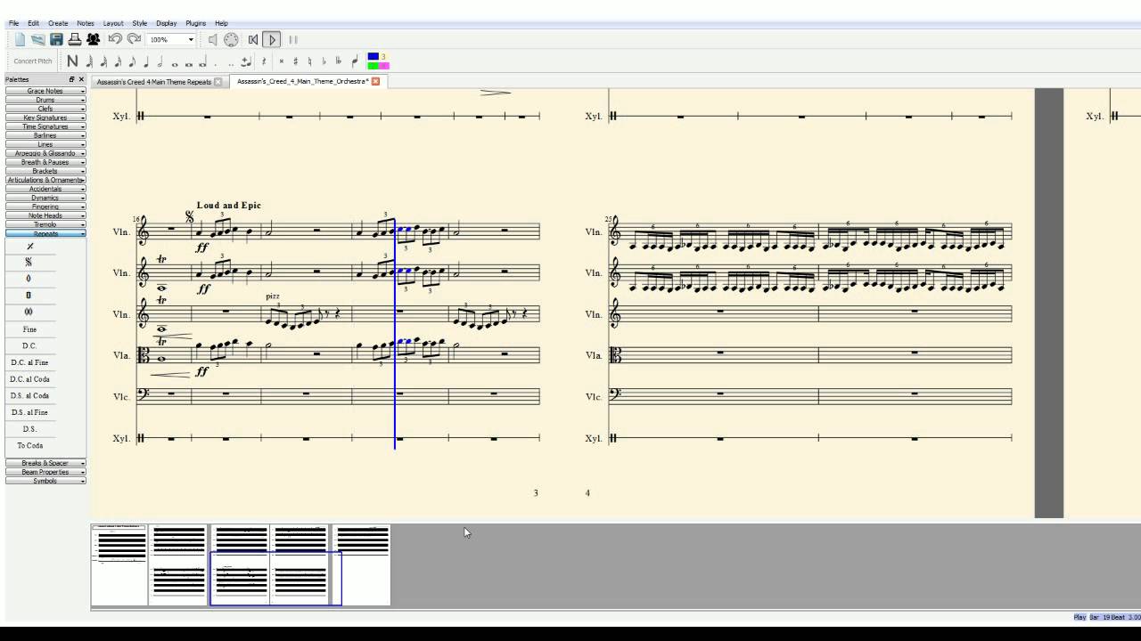Select Fine in Repeats palette
This screenshot has width=1141, height=641.
[x=29, y=329]
